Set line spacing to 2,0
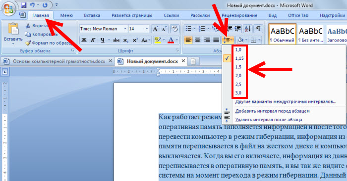 pos(238,76)
